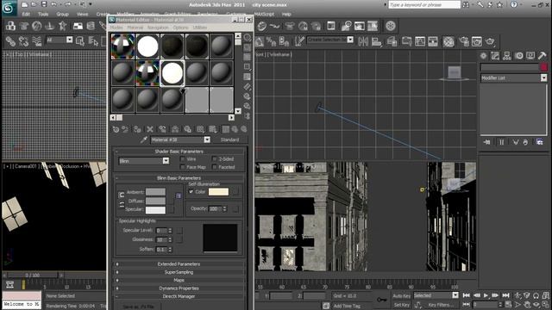This screenshot has height=310, width=552.
Task: Open the named selection sets dropdown
Action: pyautogui.click(x=350, y=40)
